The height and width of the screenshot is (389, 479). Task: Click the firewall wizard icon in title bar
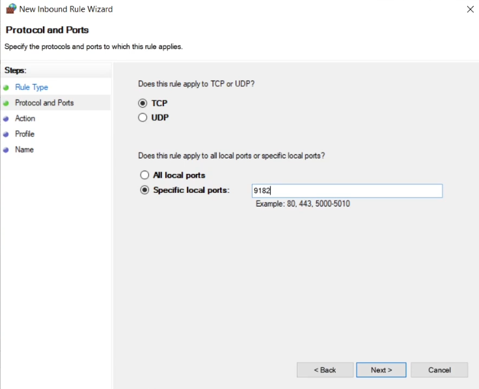(11, 9)
